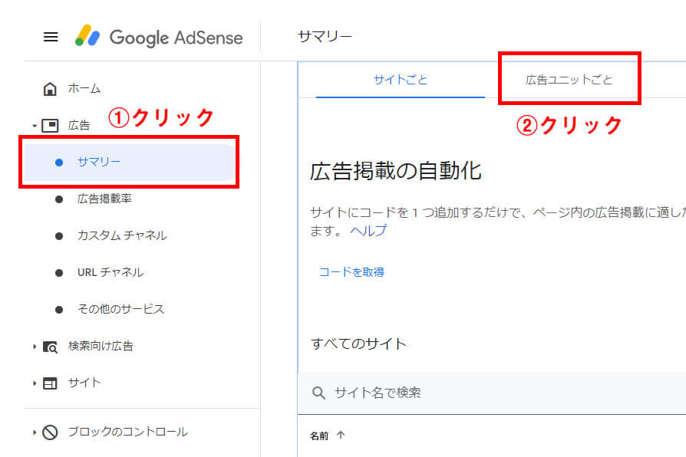Click the Google AdSense logo
Viewport: 686px width, 457px height.
coord(159,37)
